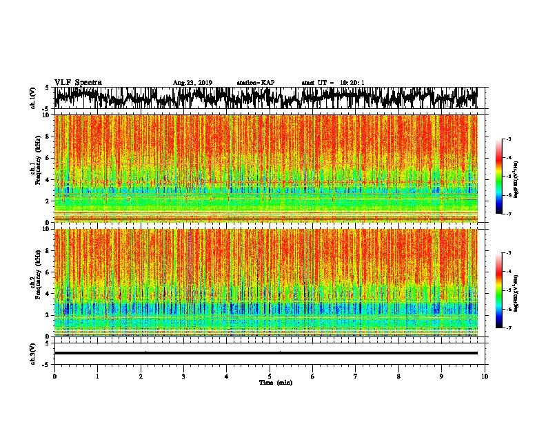Click the ch.1 spectrogram panel

pyautogui.click(x=265, y=168)
